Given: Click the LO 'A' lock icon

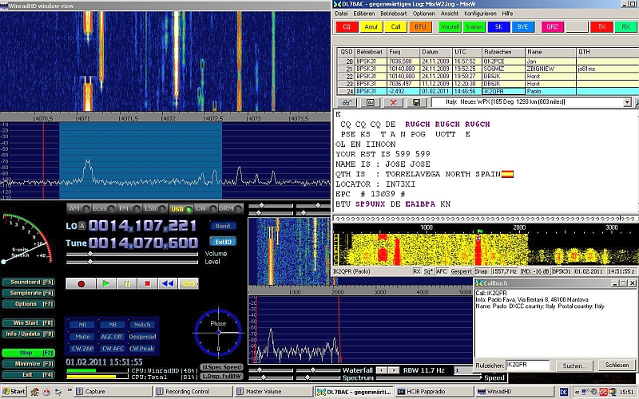Looking at the screenshot, I should point(82,226).
